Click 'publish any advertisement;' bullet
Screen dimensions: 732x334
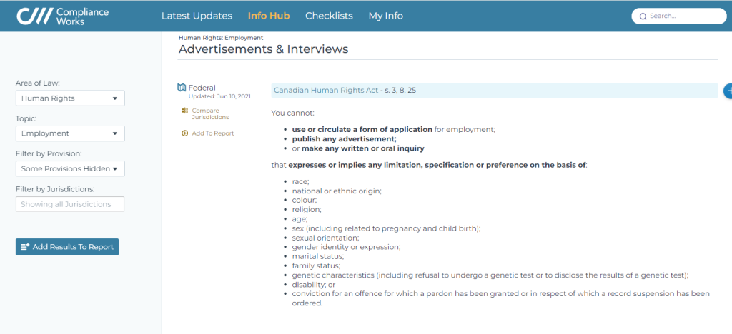tap(344, 139)
